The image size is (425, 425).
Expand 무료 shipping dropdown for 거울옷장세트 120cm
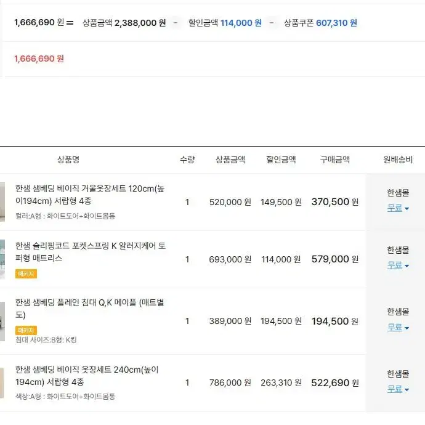pyautogui.click(x=398, y=208)
